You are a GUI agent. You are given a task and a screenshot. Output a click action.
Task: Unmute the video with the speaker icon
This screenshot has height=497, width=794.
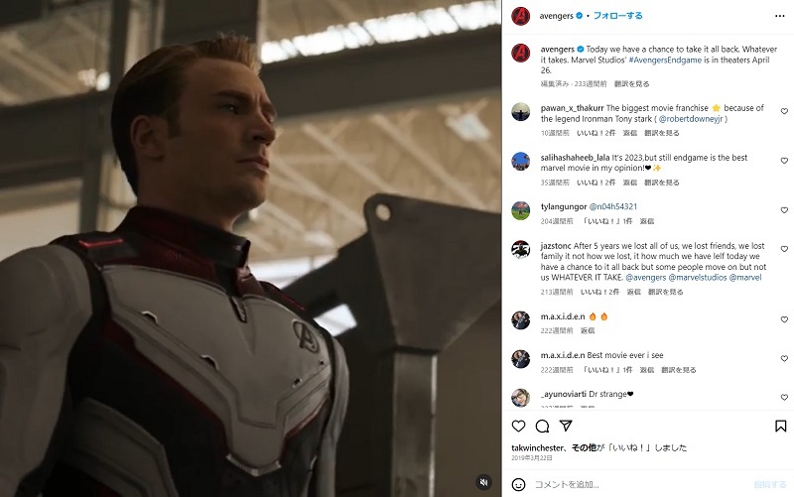(483, 482)
